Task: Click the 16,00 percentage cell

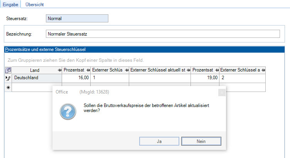Action: point(76,78)
